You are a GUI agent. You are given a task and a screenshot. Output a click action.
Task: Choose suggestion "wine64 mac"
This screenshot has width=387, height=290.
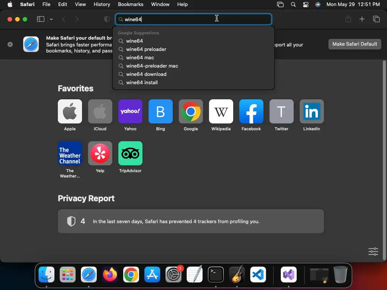click(x=193, y=57)
